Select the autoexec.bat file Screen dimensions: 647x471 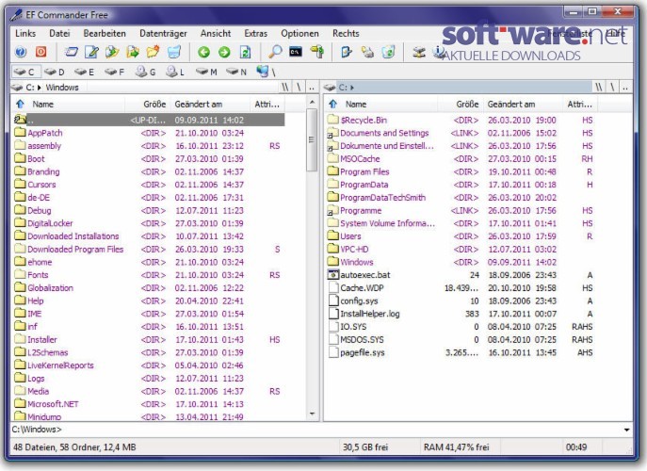(364, 275)
